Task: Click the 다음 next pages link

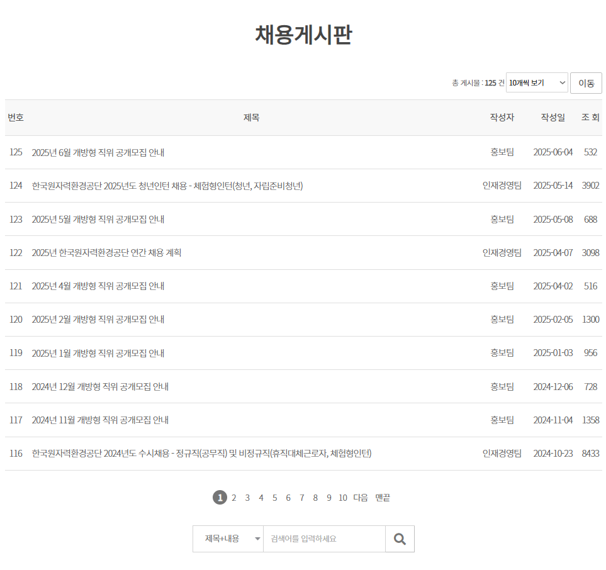Action: tap(361, 498)
